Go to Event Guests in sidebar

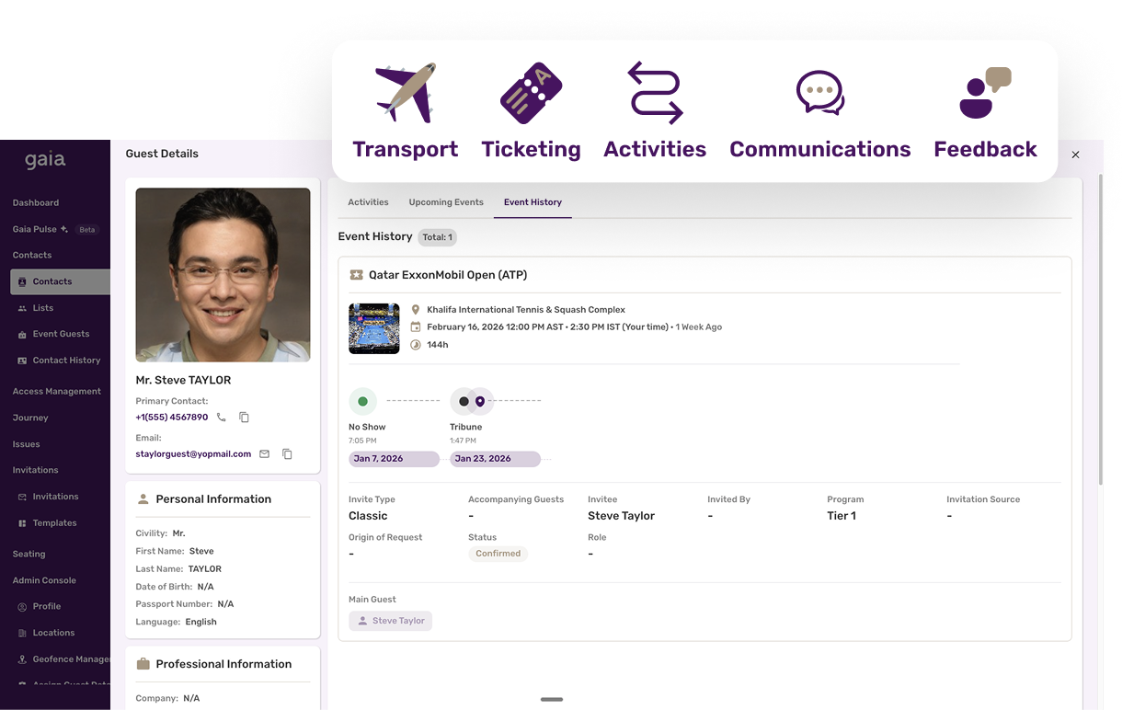tap(61, 334)
